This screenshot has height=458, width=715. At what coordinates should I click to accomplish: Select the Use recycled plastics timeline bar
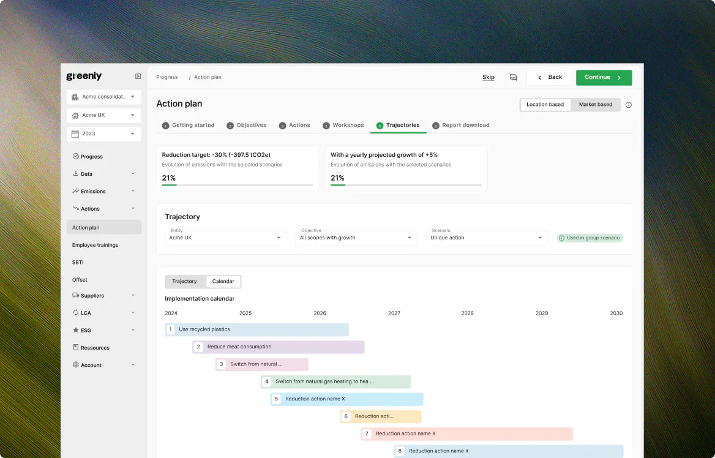click(x=256, y=329)
